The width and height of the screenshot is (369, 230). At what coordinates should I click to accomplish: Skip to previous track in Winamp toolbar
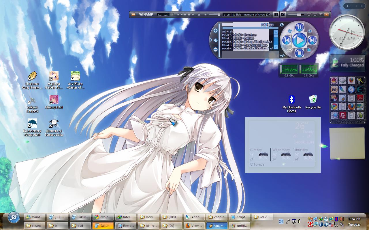tap(178, 14)
